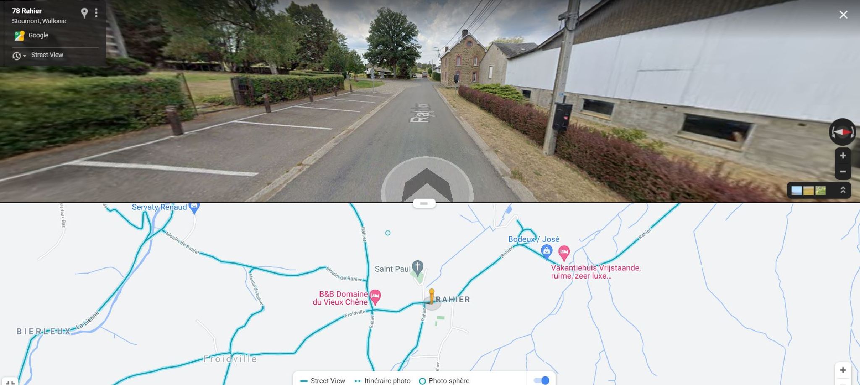Expand the imagery thumbnails panel with double chevron

pyautogui.click(x=843, y=190)
